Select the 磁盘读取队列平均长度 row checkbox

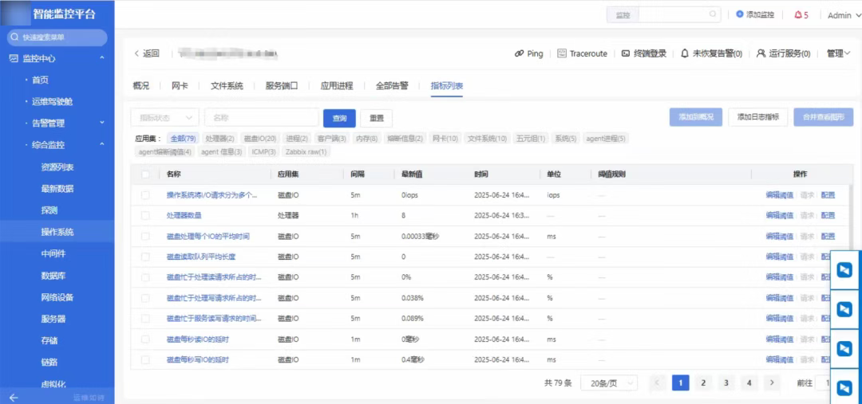[x=145, y=257]
